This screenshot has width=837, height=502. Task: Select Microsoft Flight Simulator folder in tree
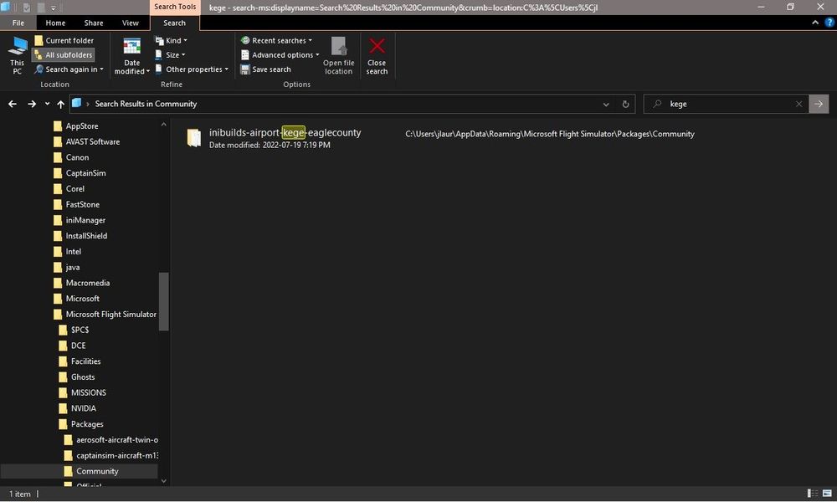pyautogui.click(x=110, y=315)
